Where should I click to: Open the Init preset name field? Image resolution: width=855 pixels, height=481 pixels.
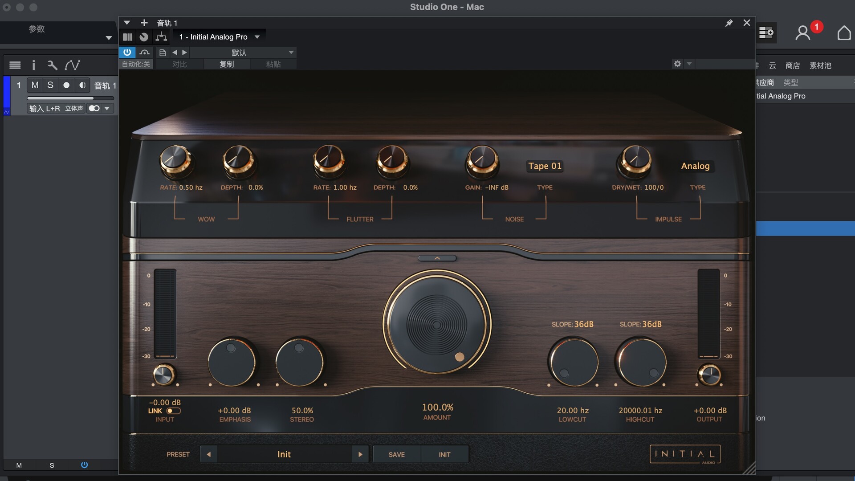click(284, 454)
